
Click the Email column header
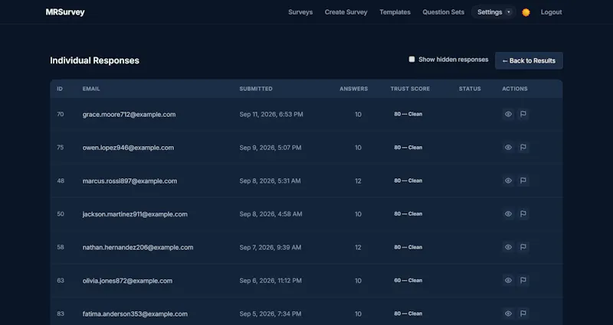(x=91, y=89)
